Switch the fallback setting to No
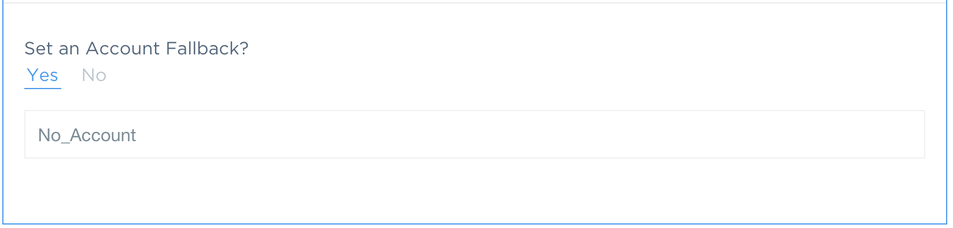The height and width of the screenshot is (228, 953). coord(94,75)
